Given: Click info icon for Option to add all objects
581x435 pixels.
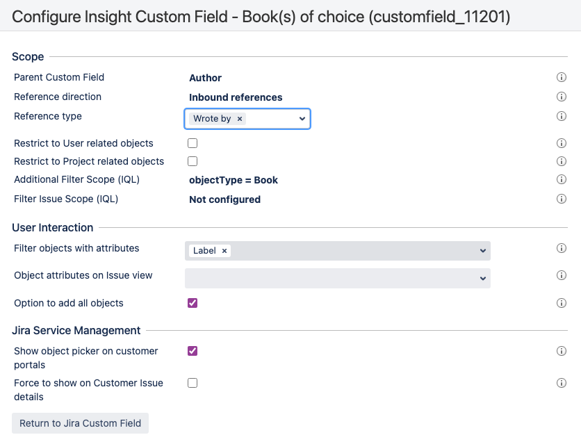Looking at the screenshot, I should coord(562,303).
